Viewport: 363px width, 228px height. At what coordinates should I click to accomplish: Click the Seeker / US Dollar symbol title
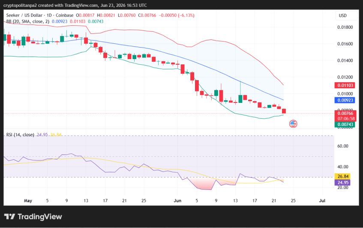pos(24,15)
